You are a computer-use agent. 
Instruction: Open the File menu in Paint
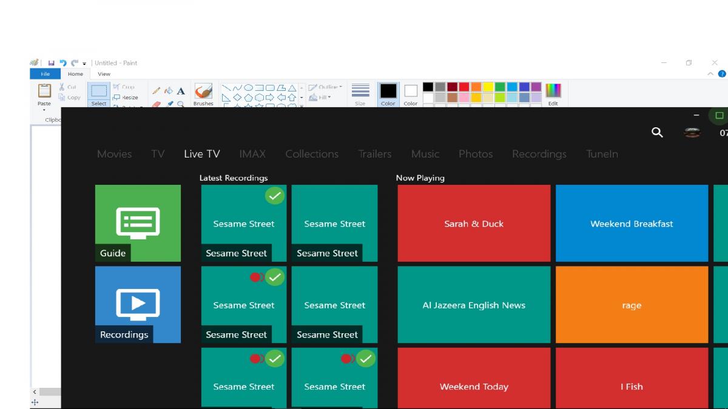click(45, 74)
